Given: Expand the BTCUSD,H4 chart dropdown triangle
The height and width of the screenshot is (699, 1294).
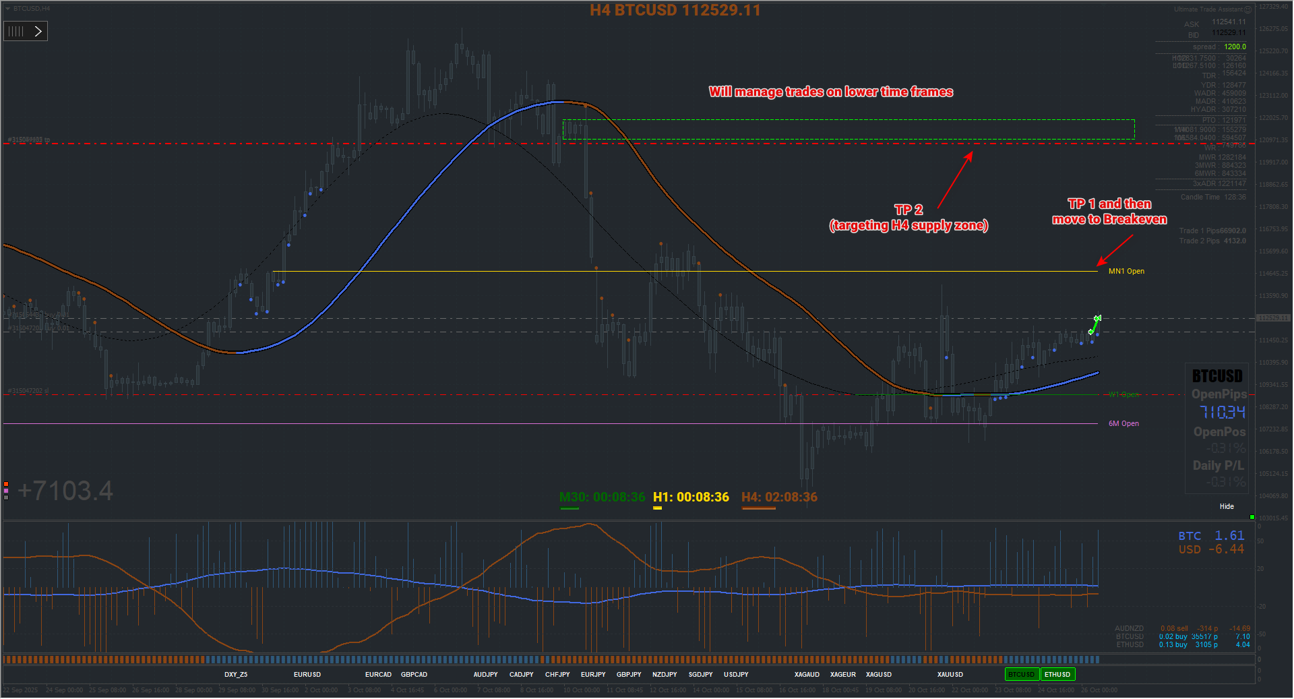Looking at the screenshot, I should click(7, 9).
